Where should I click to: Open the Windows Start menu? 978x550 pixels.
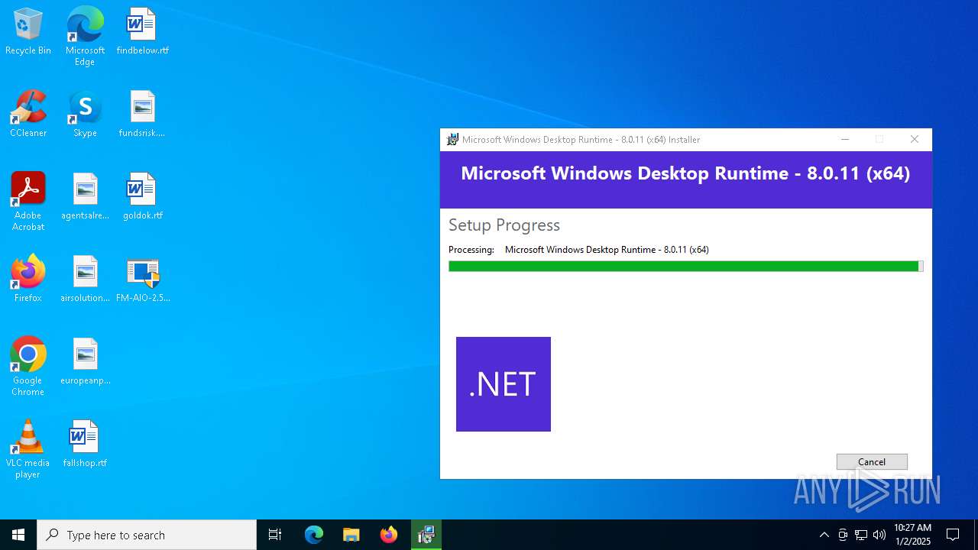[x=18, y=535]
